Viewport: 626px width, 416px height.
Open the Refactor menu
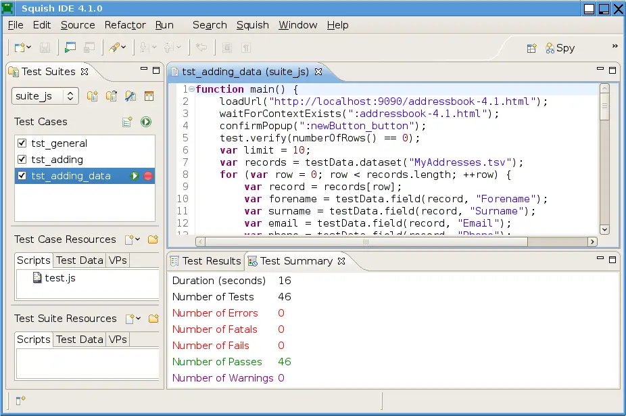125,25
